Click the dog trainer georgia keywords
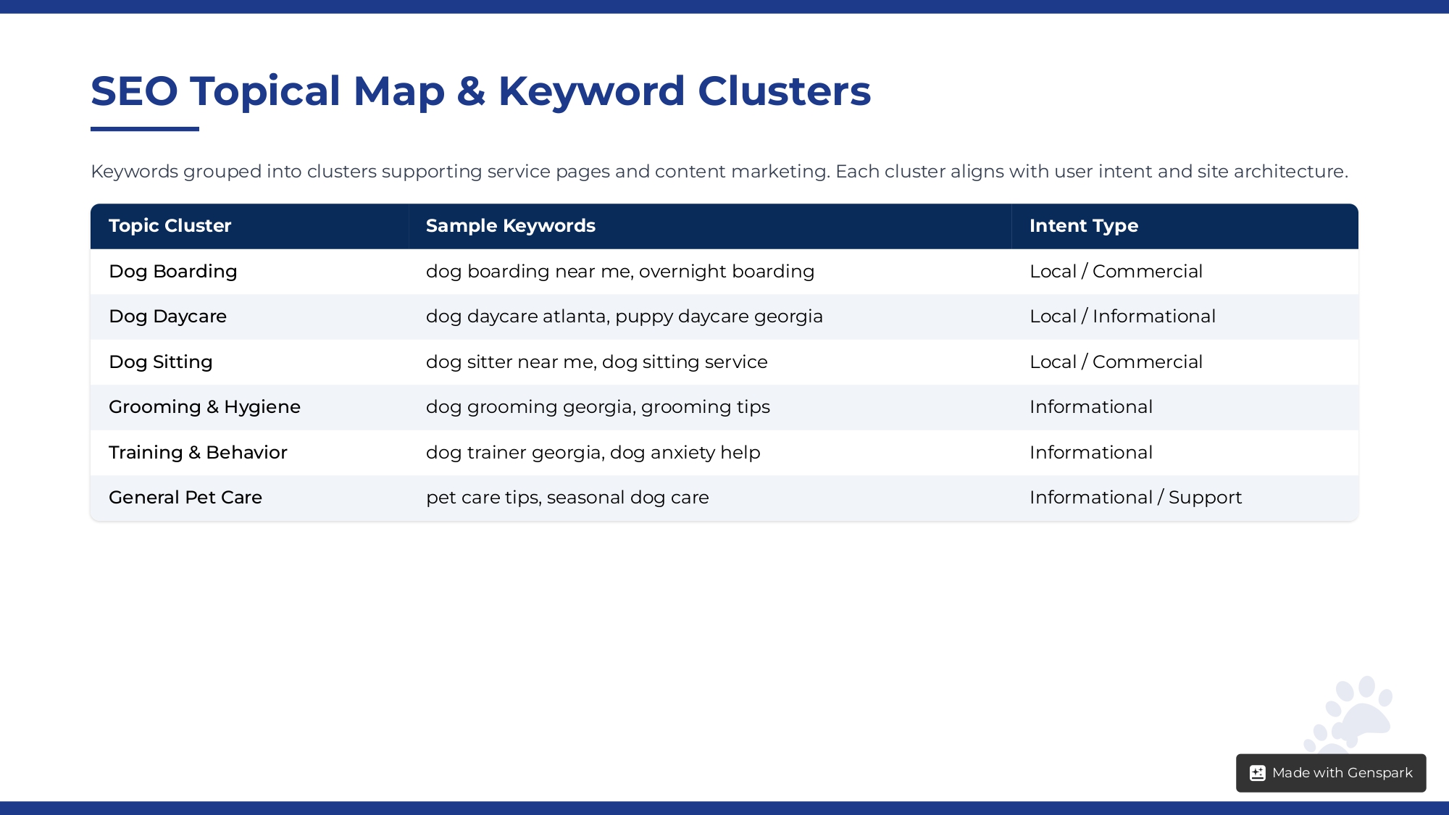Screen dimensions: 1449x815 [x=593, y=453]
